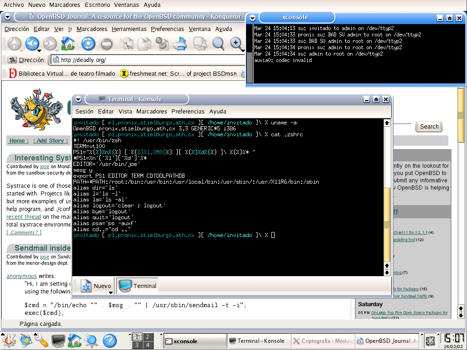Screen dimensions: 467x350
Task: Switch to xconsole from the taskbar
Action: click(x=195, y=341)
